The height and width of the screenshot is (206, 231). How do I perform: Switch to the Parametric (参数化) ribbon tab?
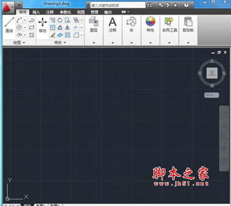(65, 12)
